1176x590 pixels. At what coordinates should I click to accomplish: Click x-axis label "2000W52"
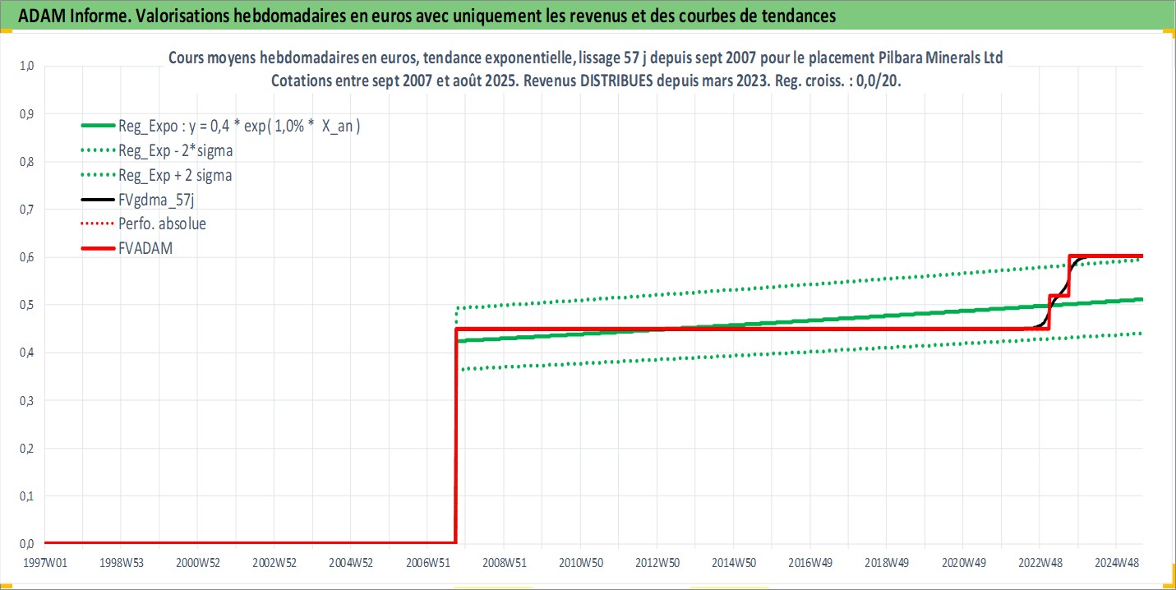pos(198,563)
